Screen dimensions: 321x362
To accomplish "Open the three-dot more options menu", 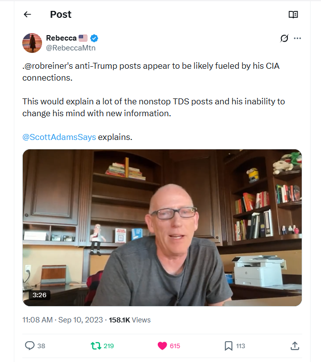I will 297,38.
